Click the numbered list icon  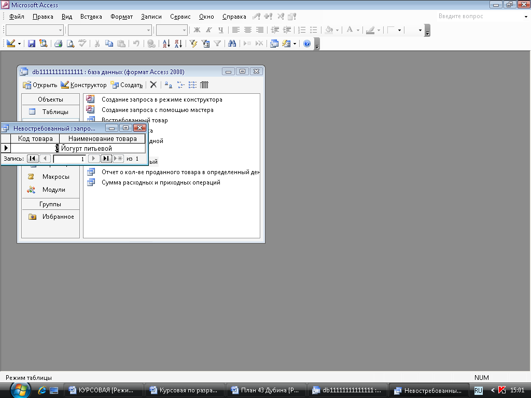(x=301, y=30)
